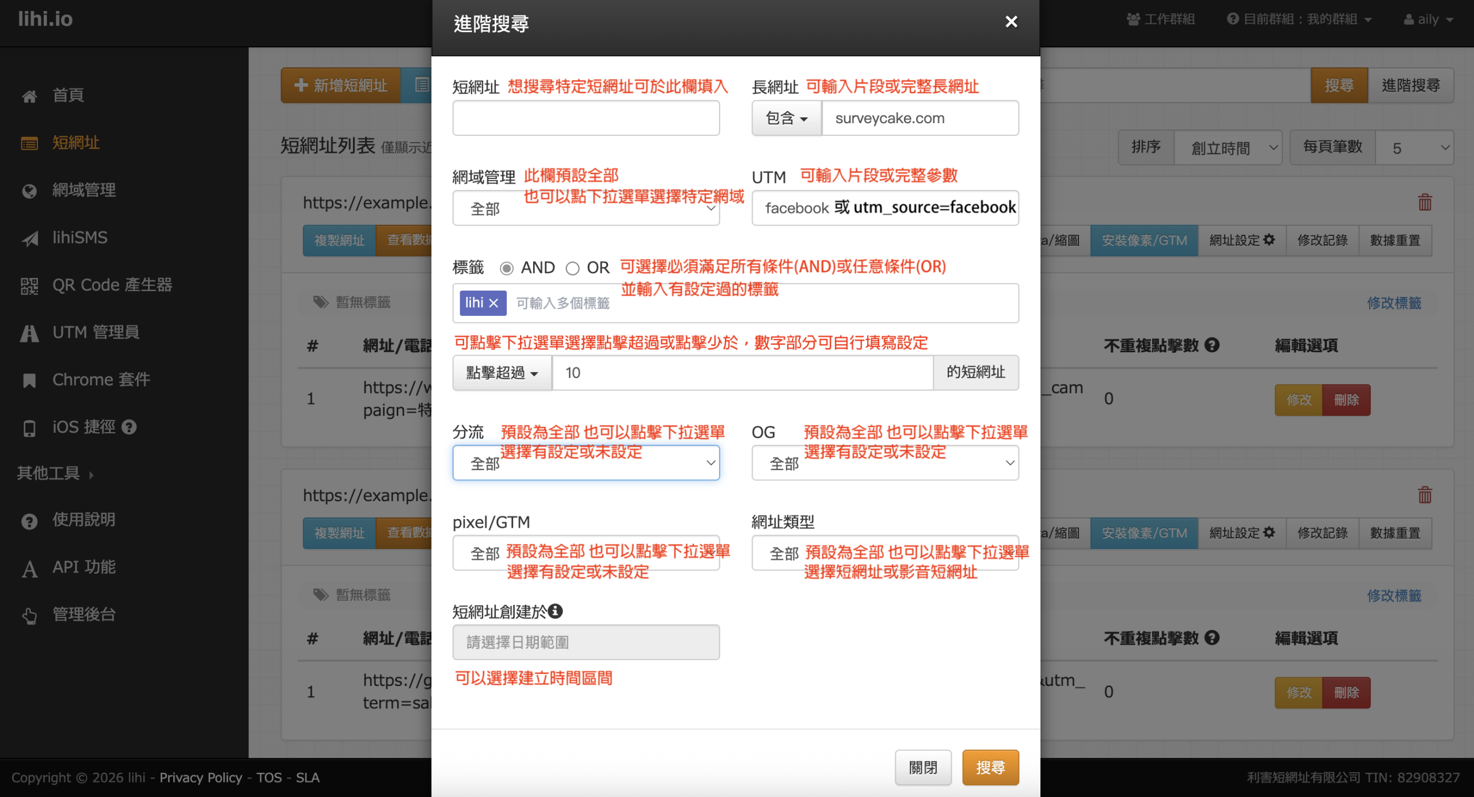This screenshot has width=1474, height=797.
Task: Open the 點擊超過 dropdown
Action: pyautogui.click(x=502, y=373)
